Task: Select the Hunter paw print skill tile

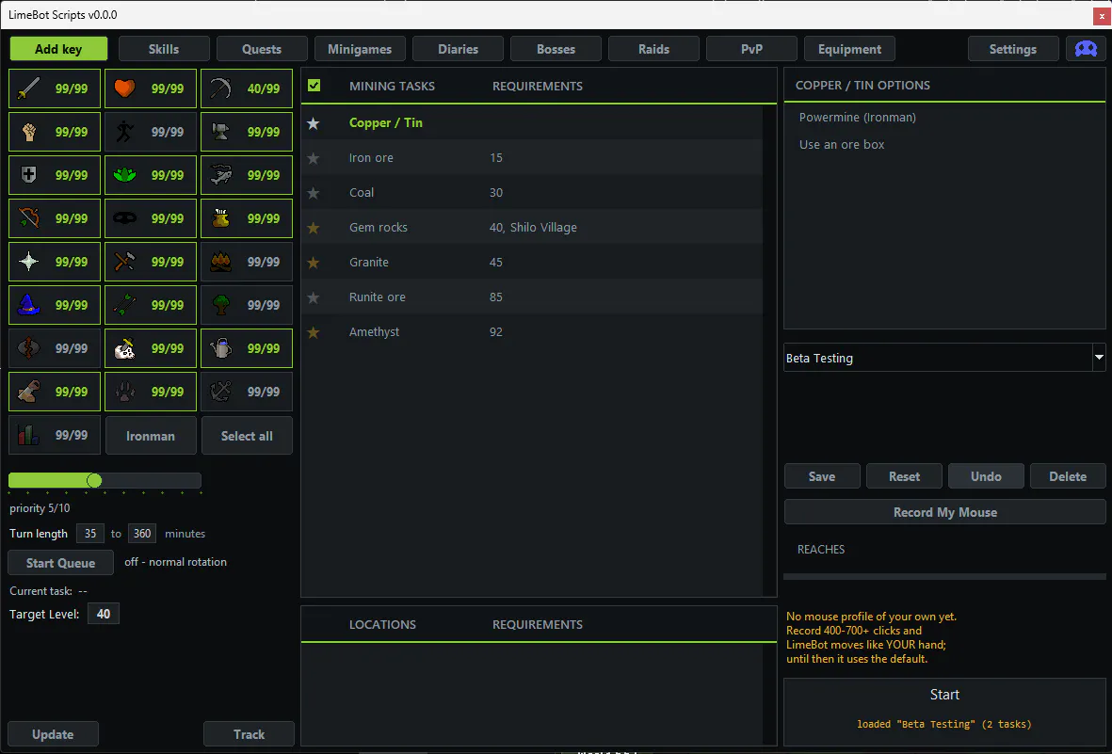Action: (151, 392)
